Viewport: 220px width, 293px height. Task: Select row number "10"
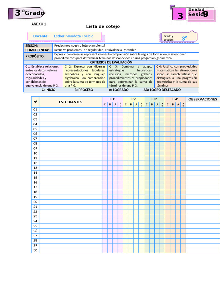(35, 153)
